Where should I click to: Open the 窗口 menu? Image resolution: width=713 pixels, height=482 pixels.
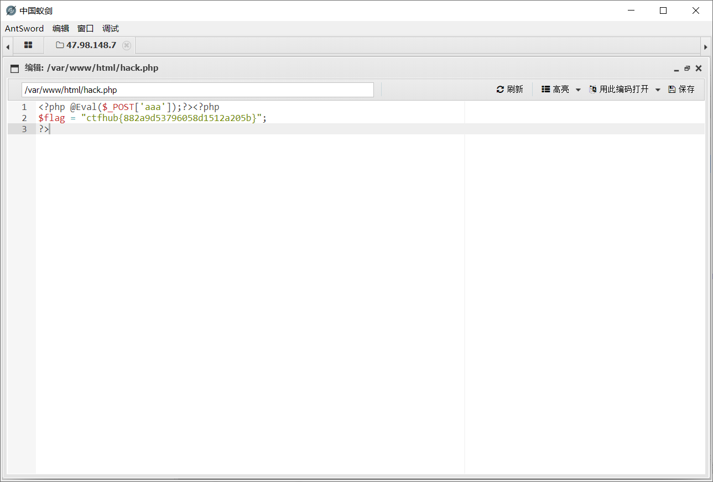click(x=86, y=29)
